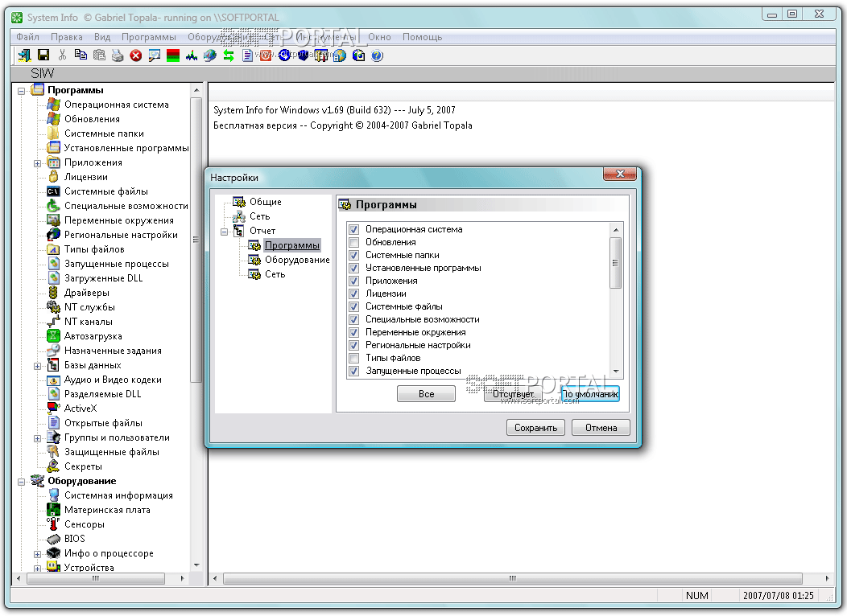847x616 pixels.
Task: Click the floppy disk save icon
Action: 43,55
